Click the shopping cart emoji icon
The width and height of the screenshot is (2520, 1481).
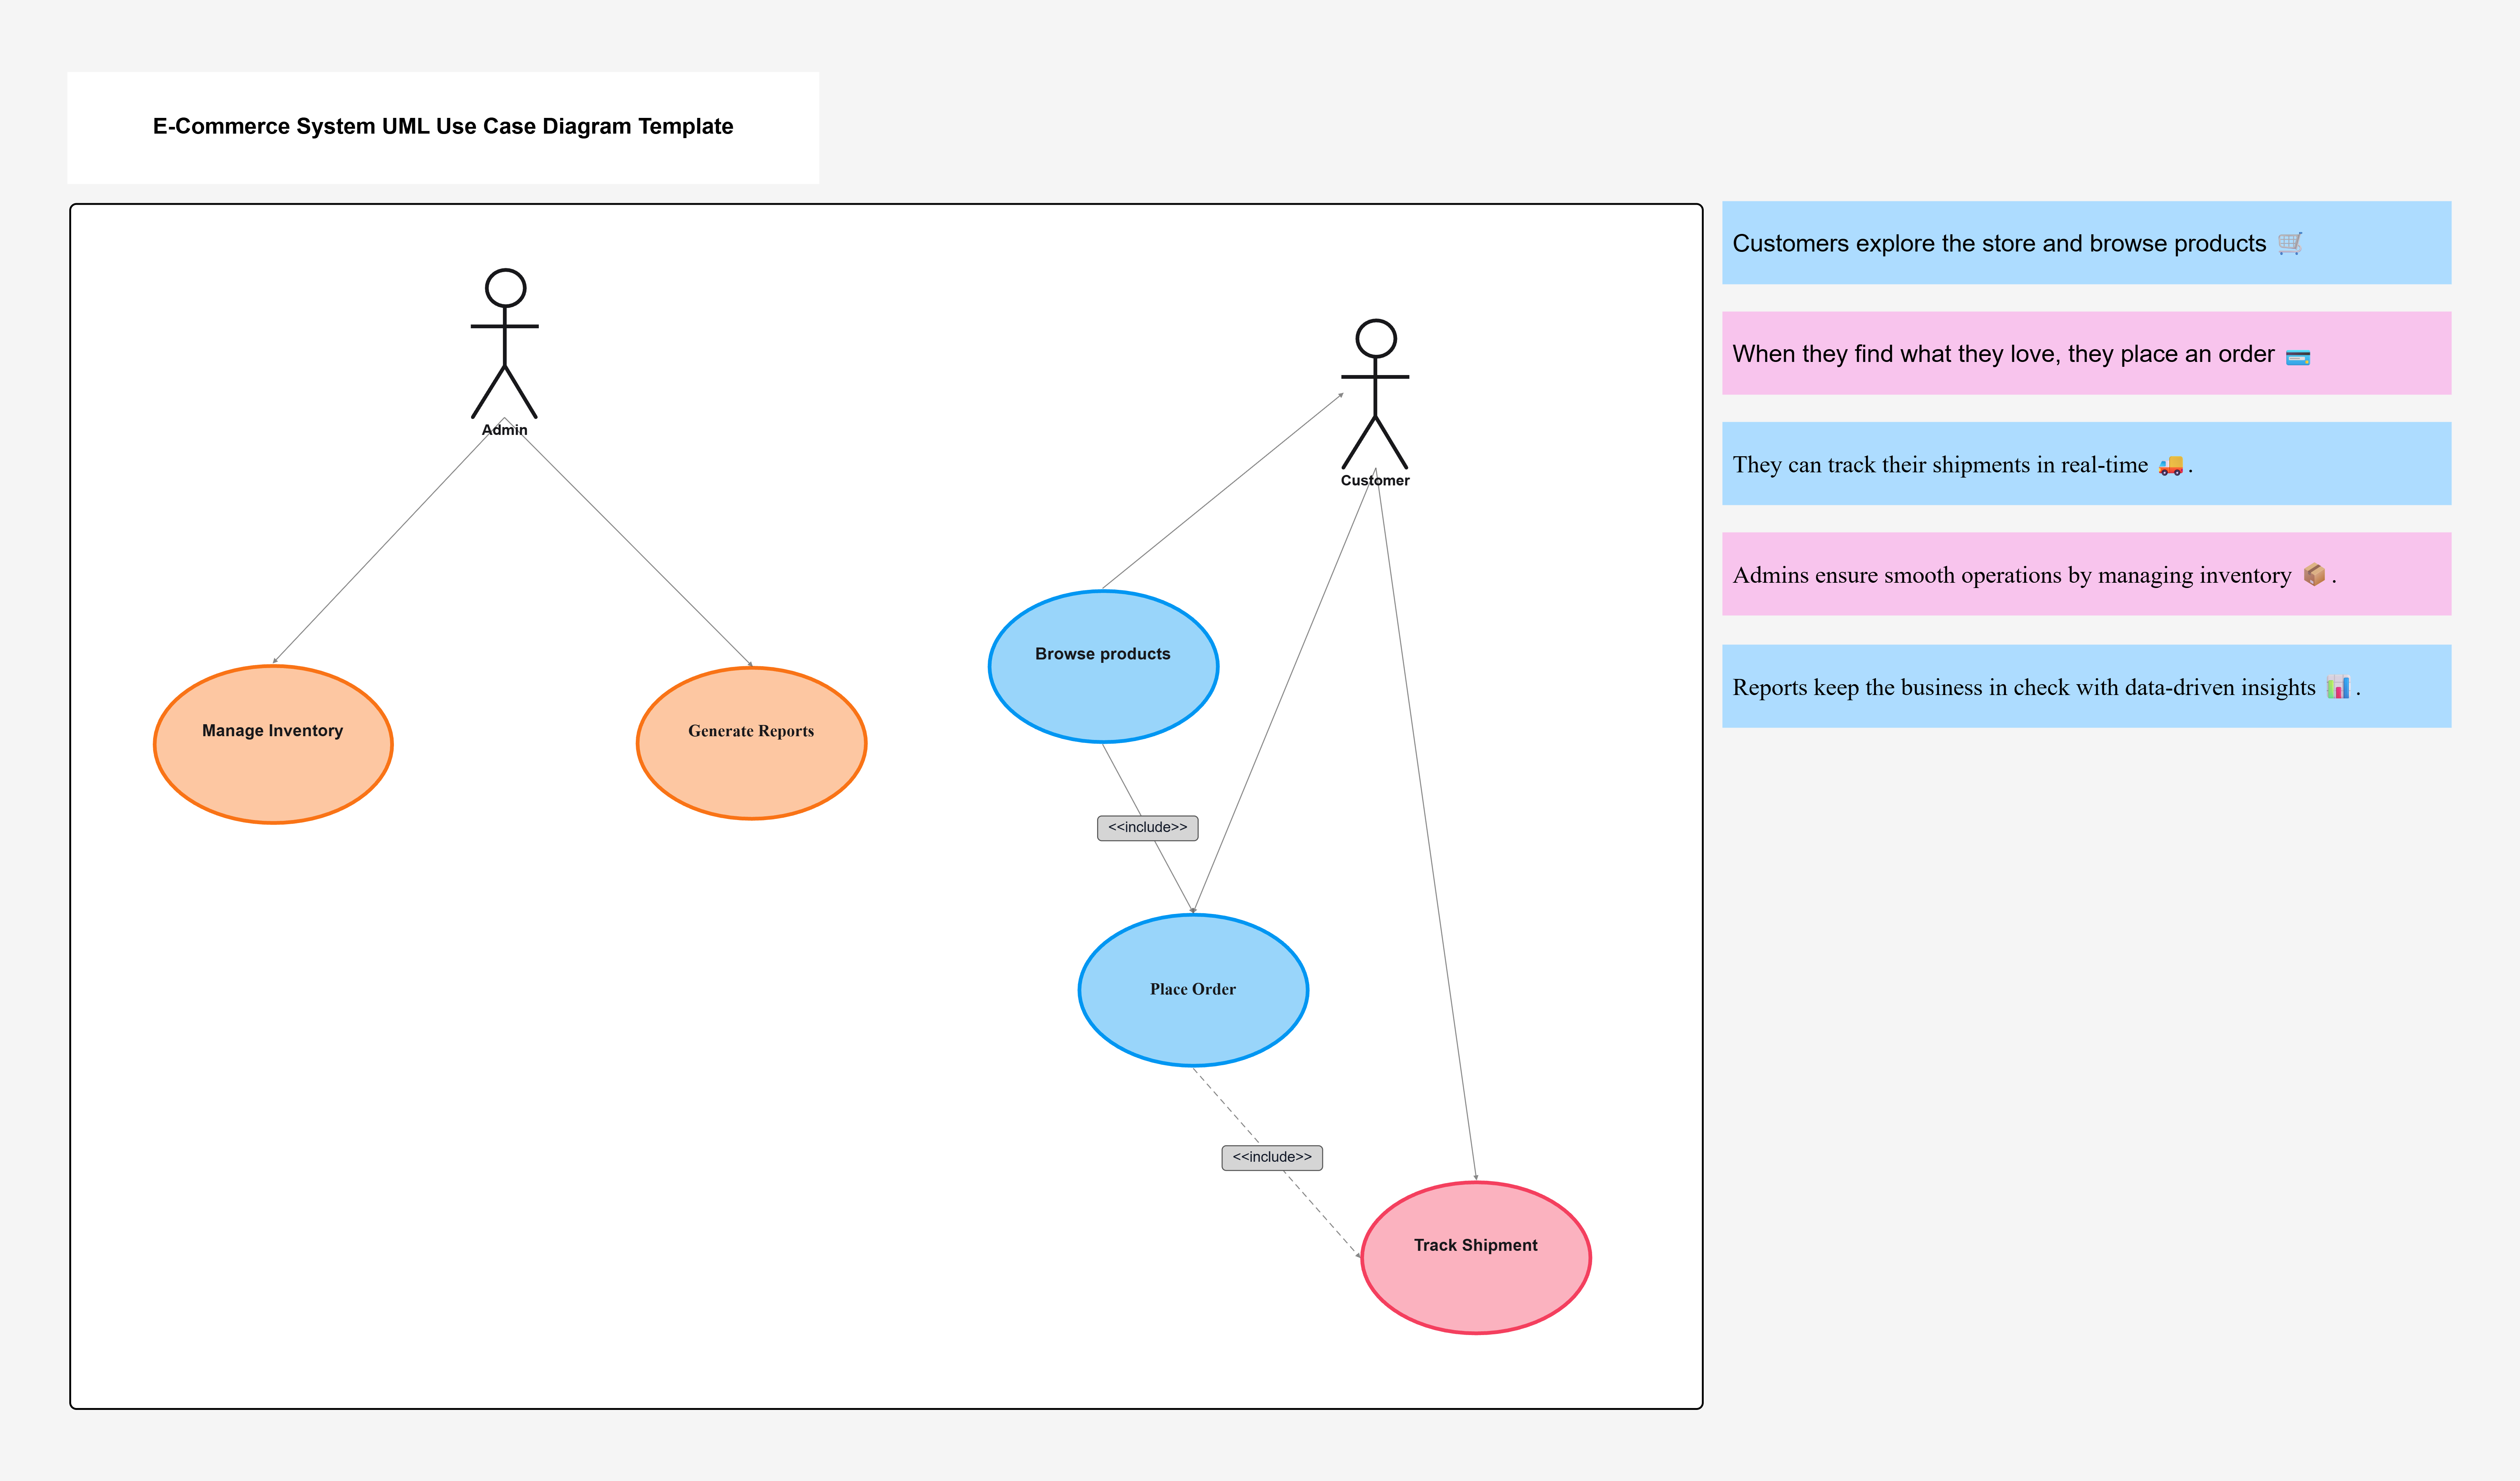tap(2291, 243)
